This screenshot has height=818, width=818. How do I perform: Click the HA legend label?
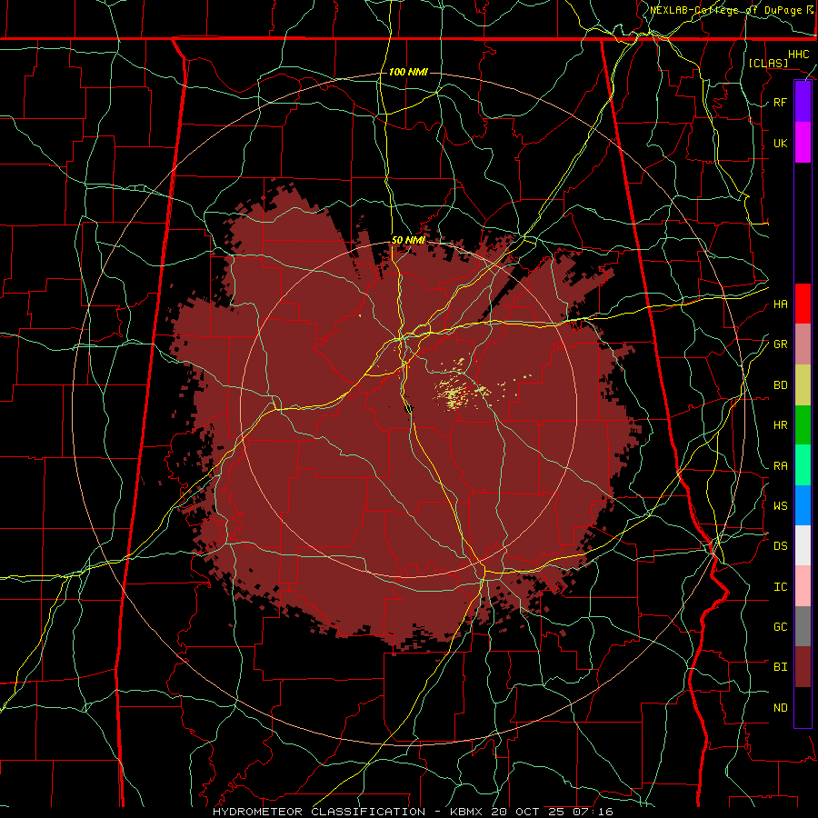(780, 304)
